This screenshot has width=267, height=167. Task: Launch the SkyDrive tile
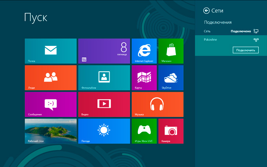click(x=171, y=78)
